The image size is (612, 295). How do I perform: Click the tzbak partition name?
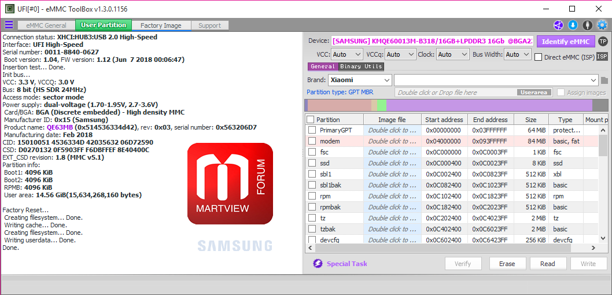pos(329,228)
